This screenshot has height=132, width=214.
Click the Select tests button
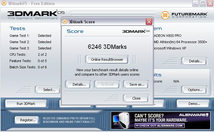coord(48,90)
